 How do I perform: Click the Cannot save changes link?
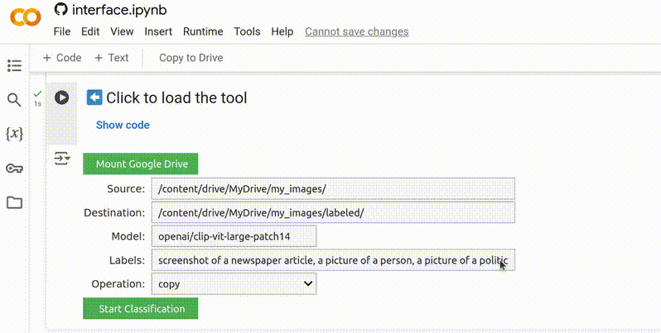pyautogui.click(x=356, y=31)
